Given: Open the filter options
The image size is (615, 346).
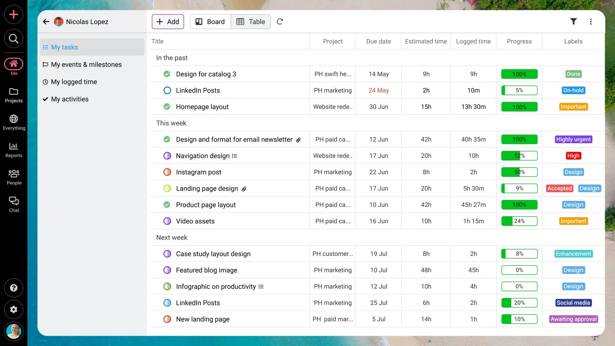Looking at the screenshot, I should (x=574, y=21).
